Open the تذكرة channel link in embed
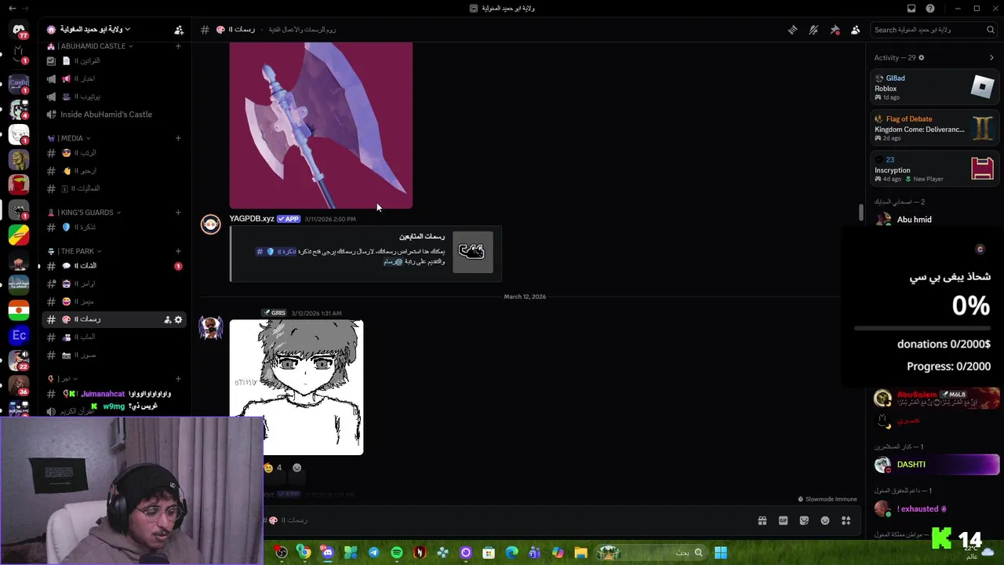This screenshot has width=1004, height=565. (x=276, y=252)
